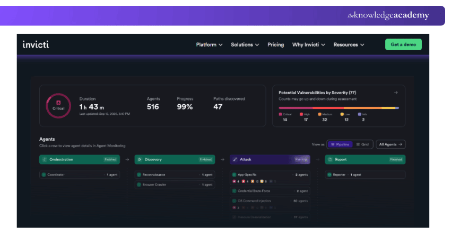Screen dimensions: 451x238
Task: Open the Credential Brute-Force agent row
Action: [270, 191]
